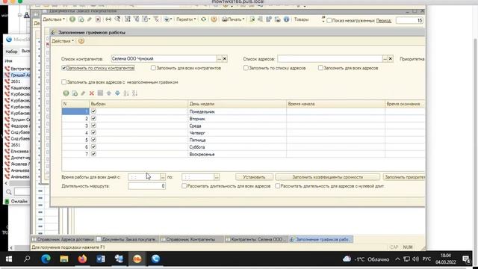Open selection button of Список адресов
Image resolution: width=478 pixels, height=269 pixels.
[x=385, y=58]
